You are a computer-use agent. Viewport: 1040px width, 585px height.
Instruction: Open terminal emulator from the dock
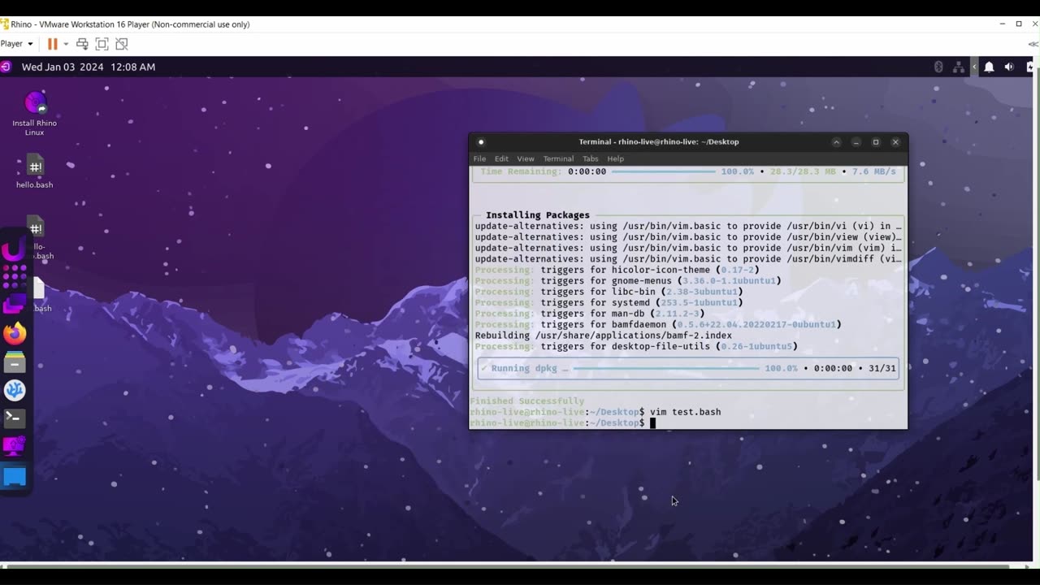pyautogui.click(x=15, y=418)
